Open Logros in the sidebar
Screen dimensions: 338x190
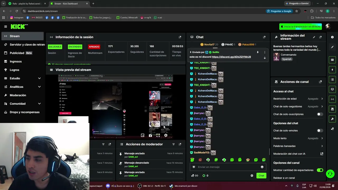click(x=22, y=70)
